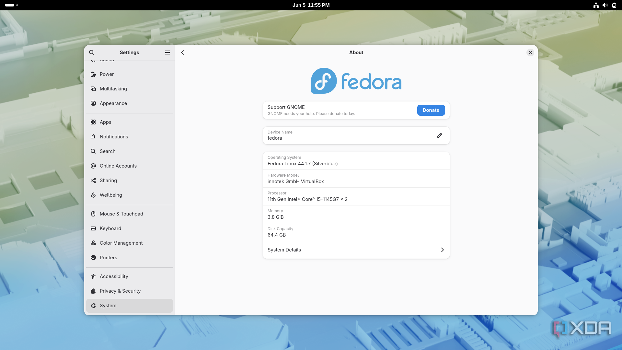
Task: Click the 'Support GNOME' heading
Action: click(286, 107)
